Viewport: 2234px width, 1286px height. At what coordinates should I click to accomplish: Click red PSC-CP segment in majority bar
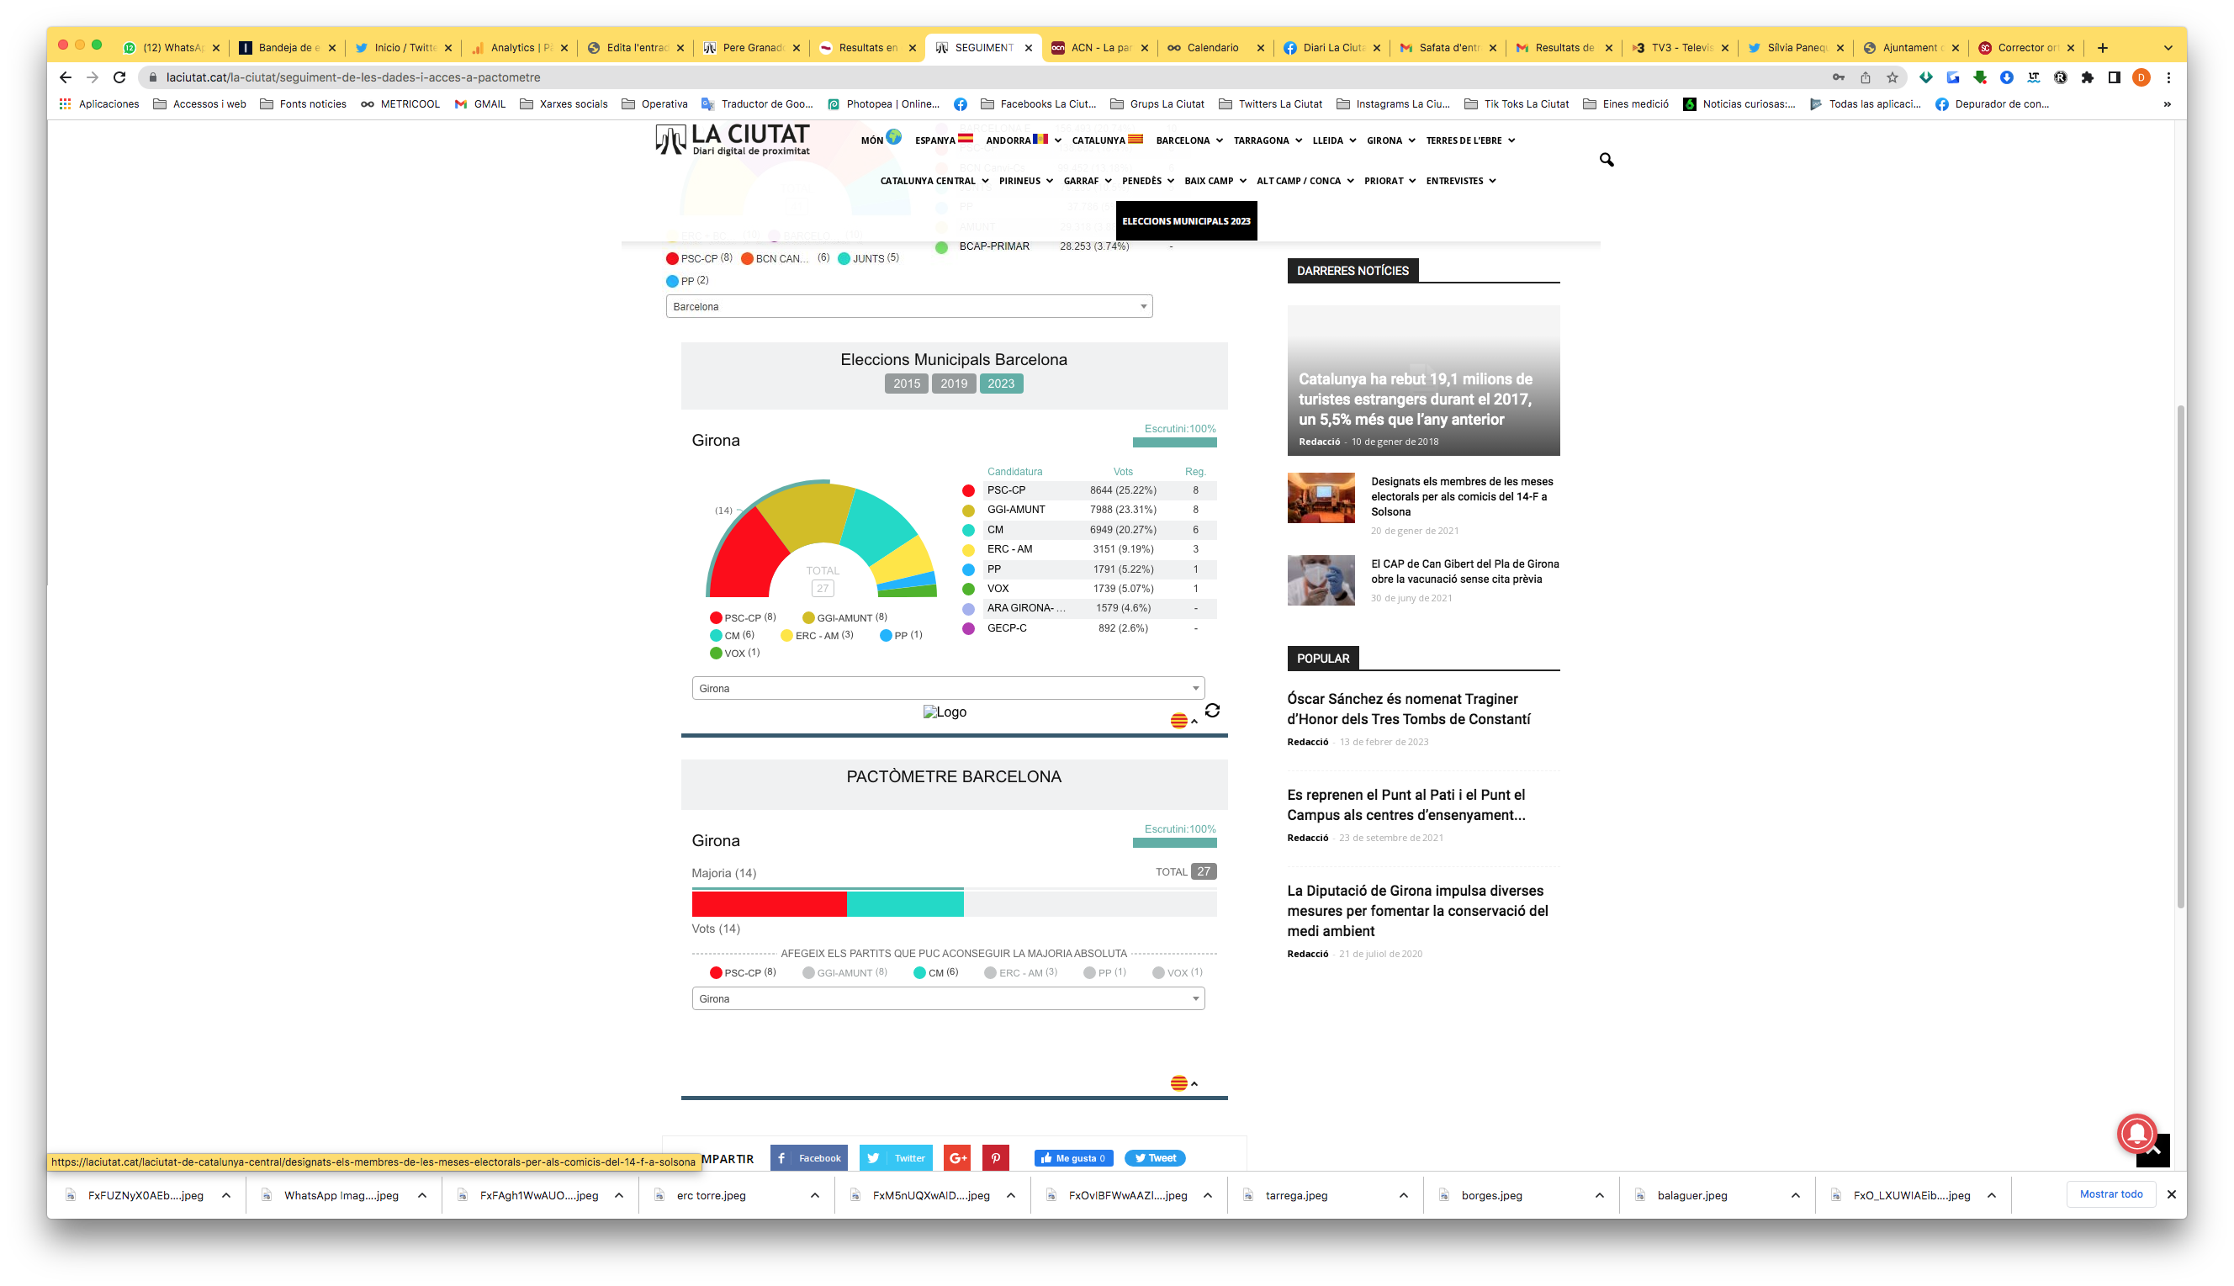(768, 903)
